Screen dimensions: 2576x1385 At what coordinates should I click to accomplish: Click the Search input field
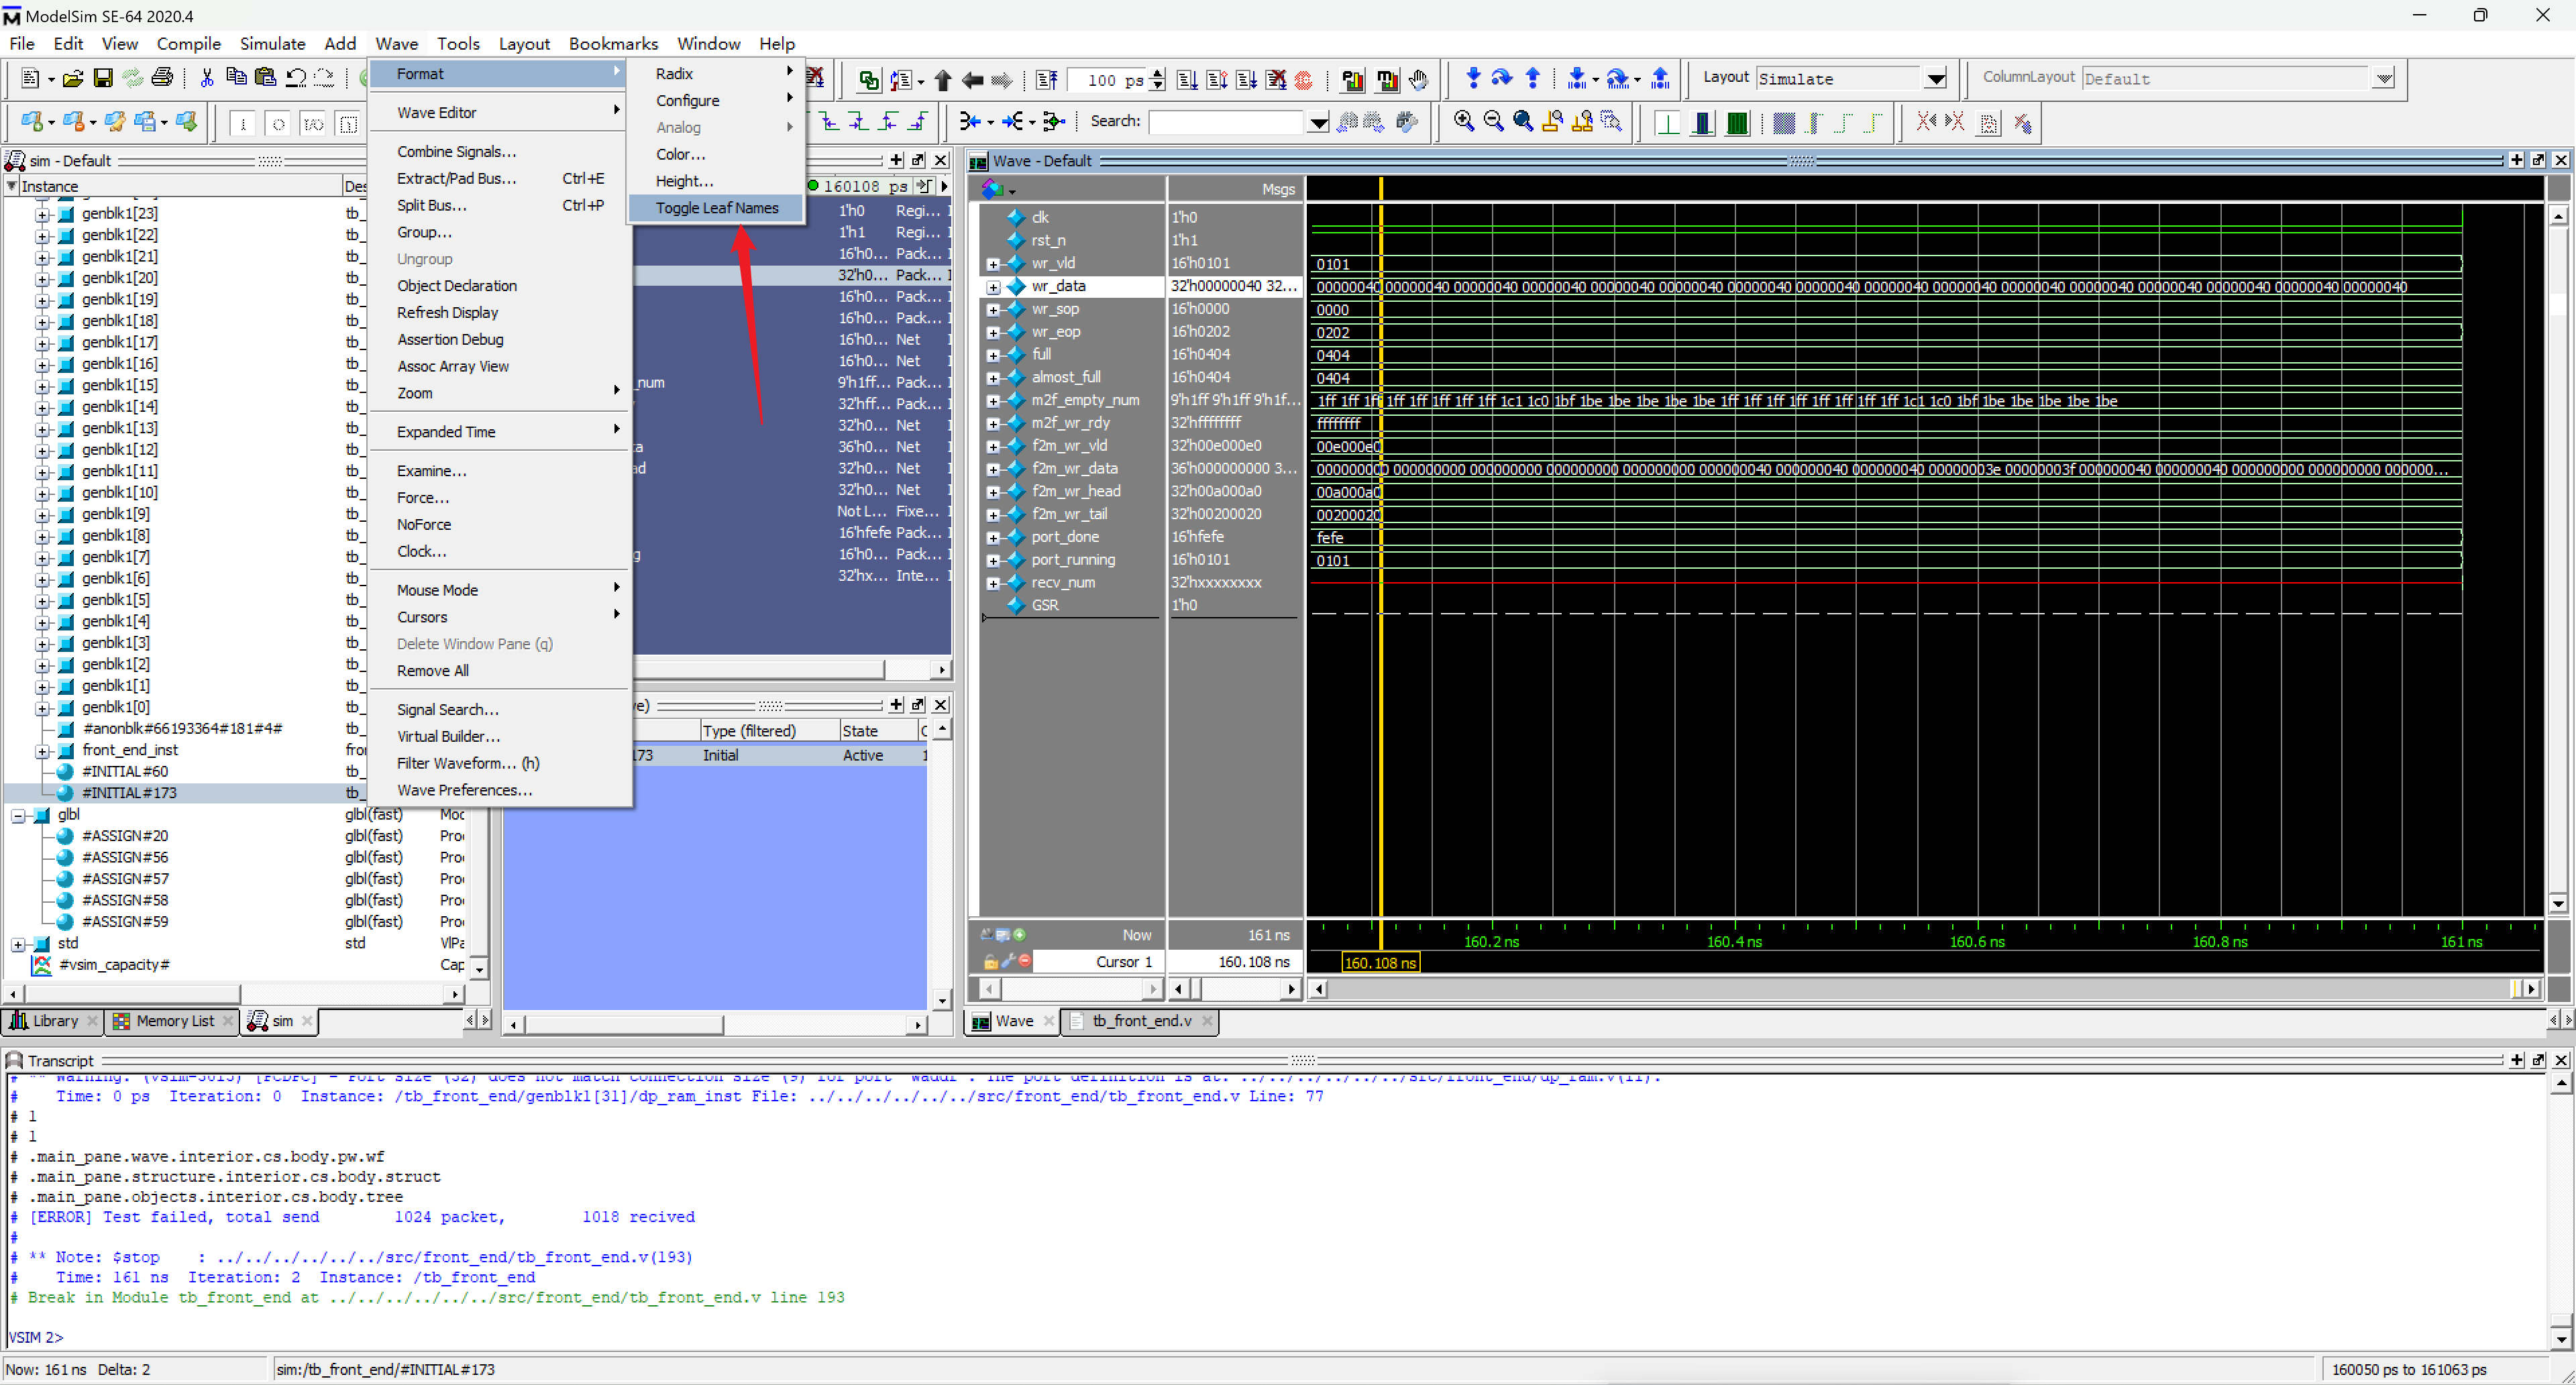pos(1227,122)
